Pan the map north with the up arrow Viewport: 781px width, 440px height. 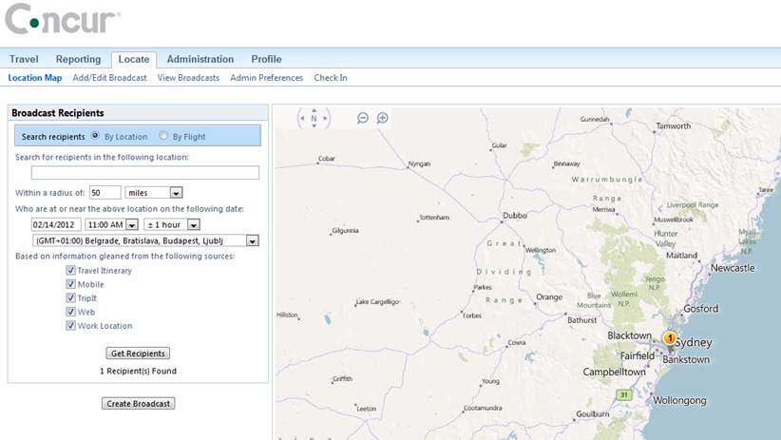pos(314,110)
